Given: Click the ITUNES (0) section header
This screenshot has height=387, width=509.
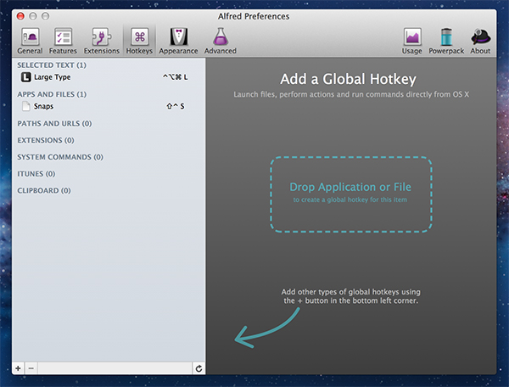Looking at the screenshot, I should [x=36, y=174].
